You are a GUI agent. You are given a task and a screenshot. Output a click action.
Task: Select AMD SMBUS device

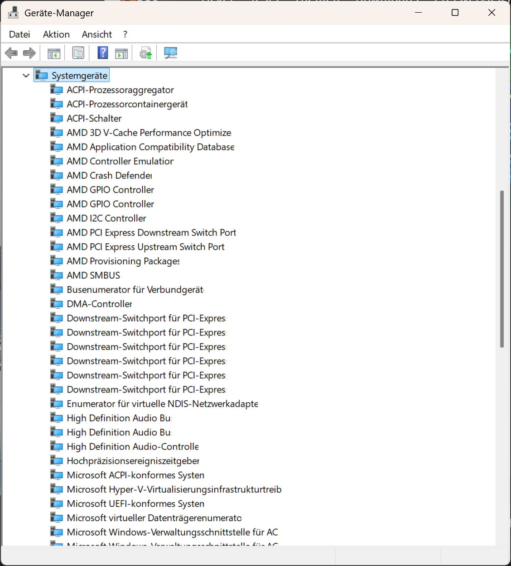[93, 275]
